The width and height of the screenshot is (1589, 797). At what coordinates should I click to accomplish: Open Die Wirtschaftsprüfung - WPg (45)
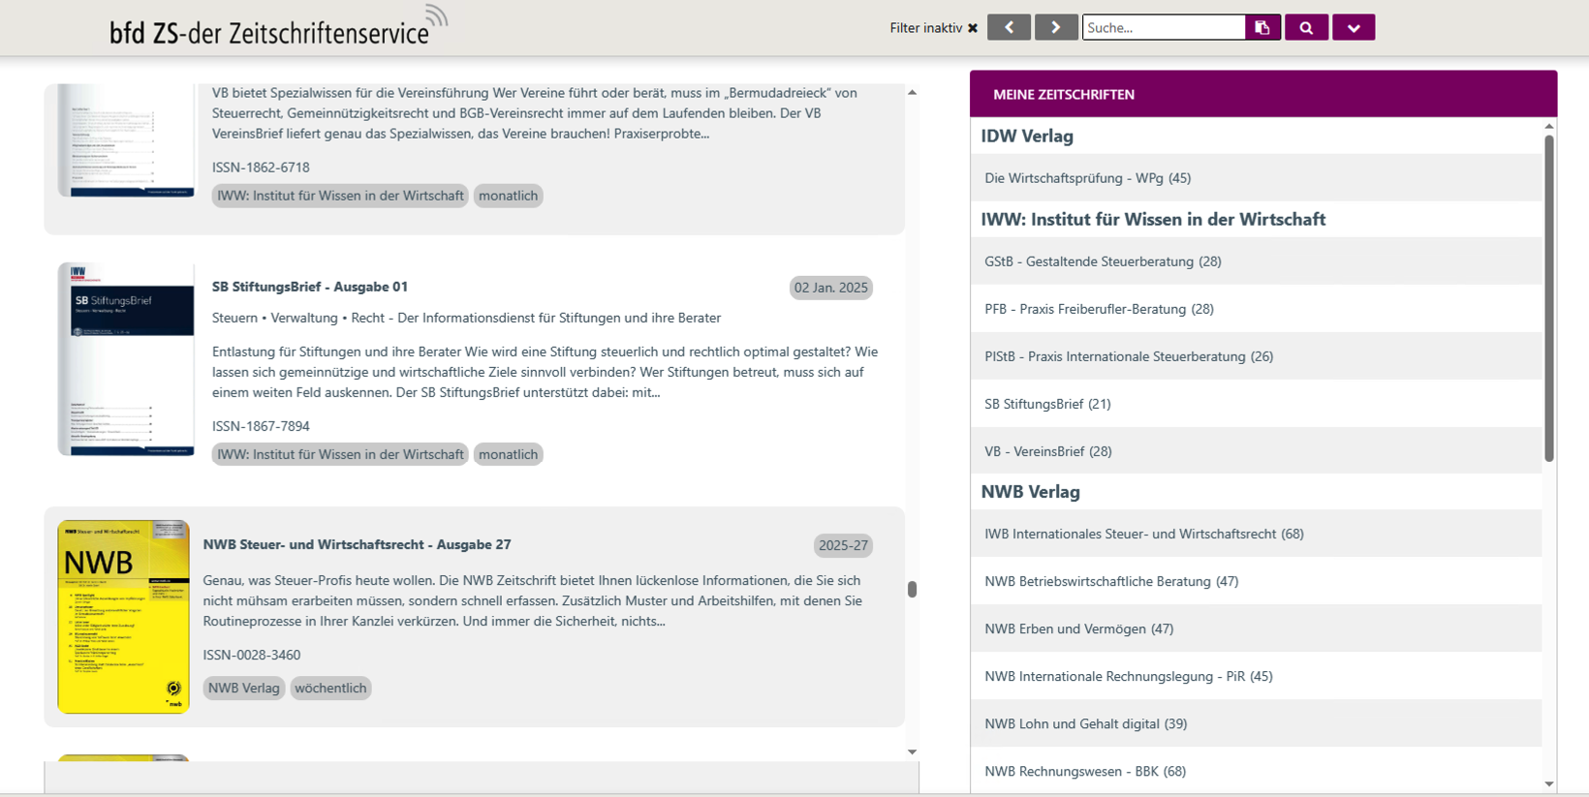tap(1256, 178)
